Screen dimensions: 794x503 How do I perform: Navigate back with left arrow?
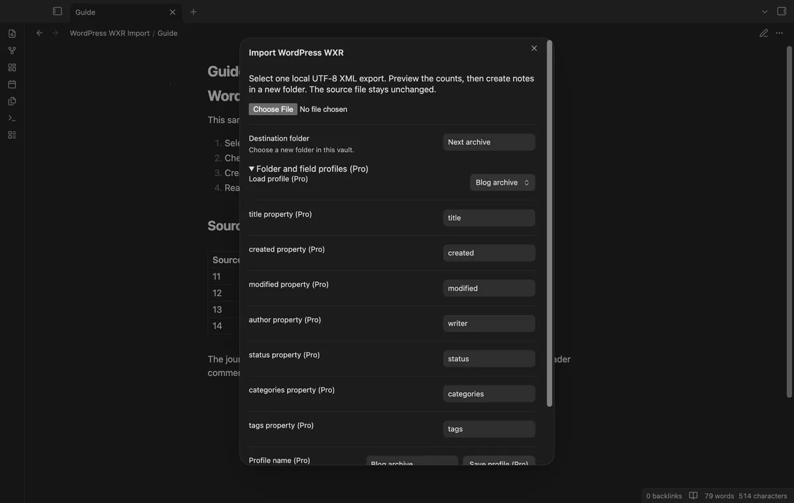pyautogui.click(x=39, y=33)
